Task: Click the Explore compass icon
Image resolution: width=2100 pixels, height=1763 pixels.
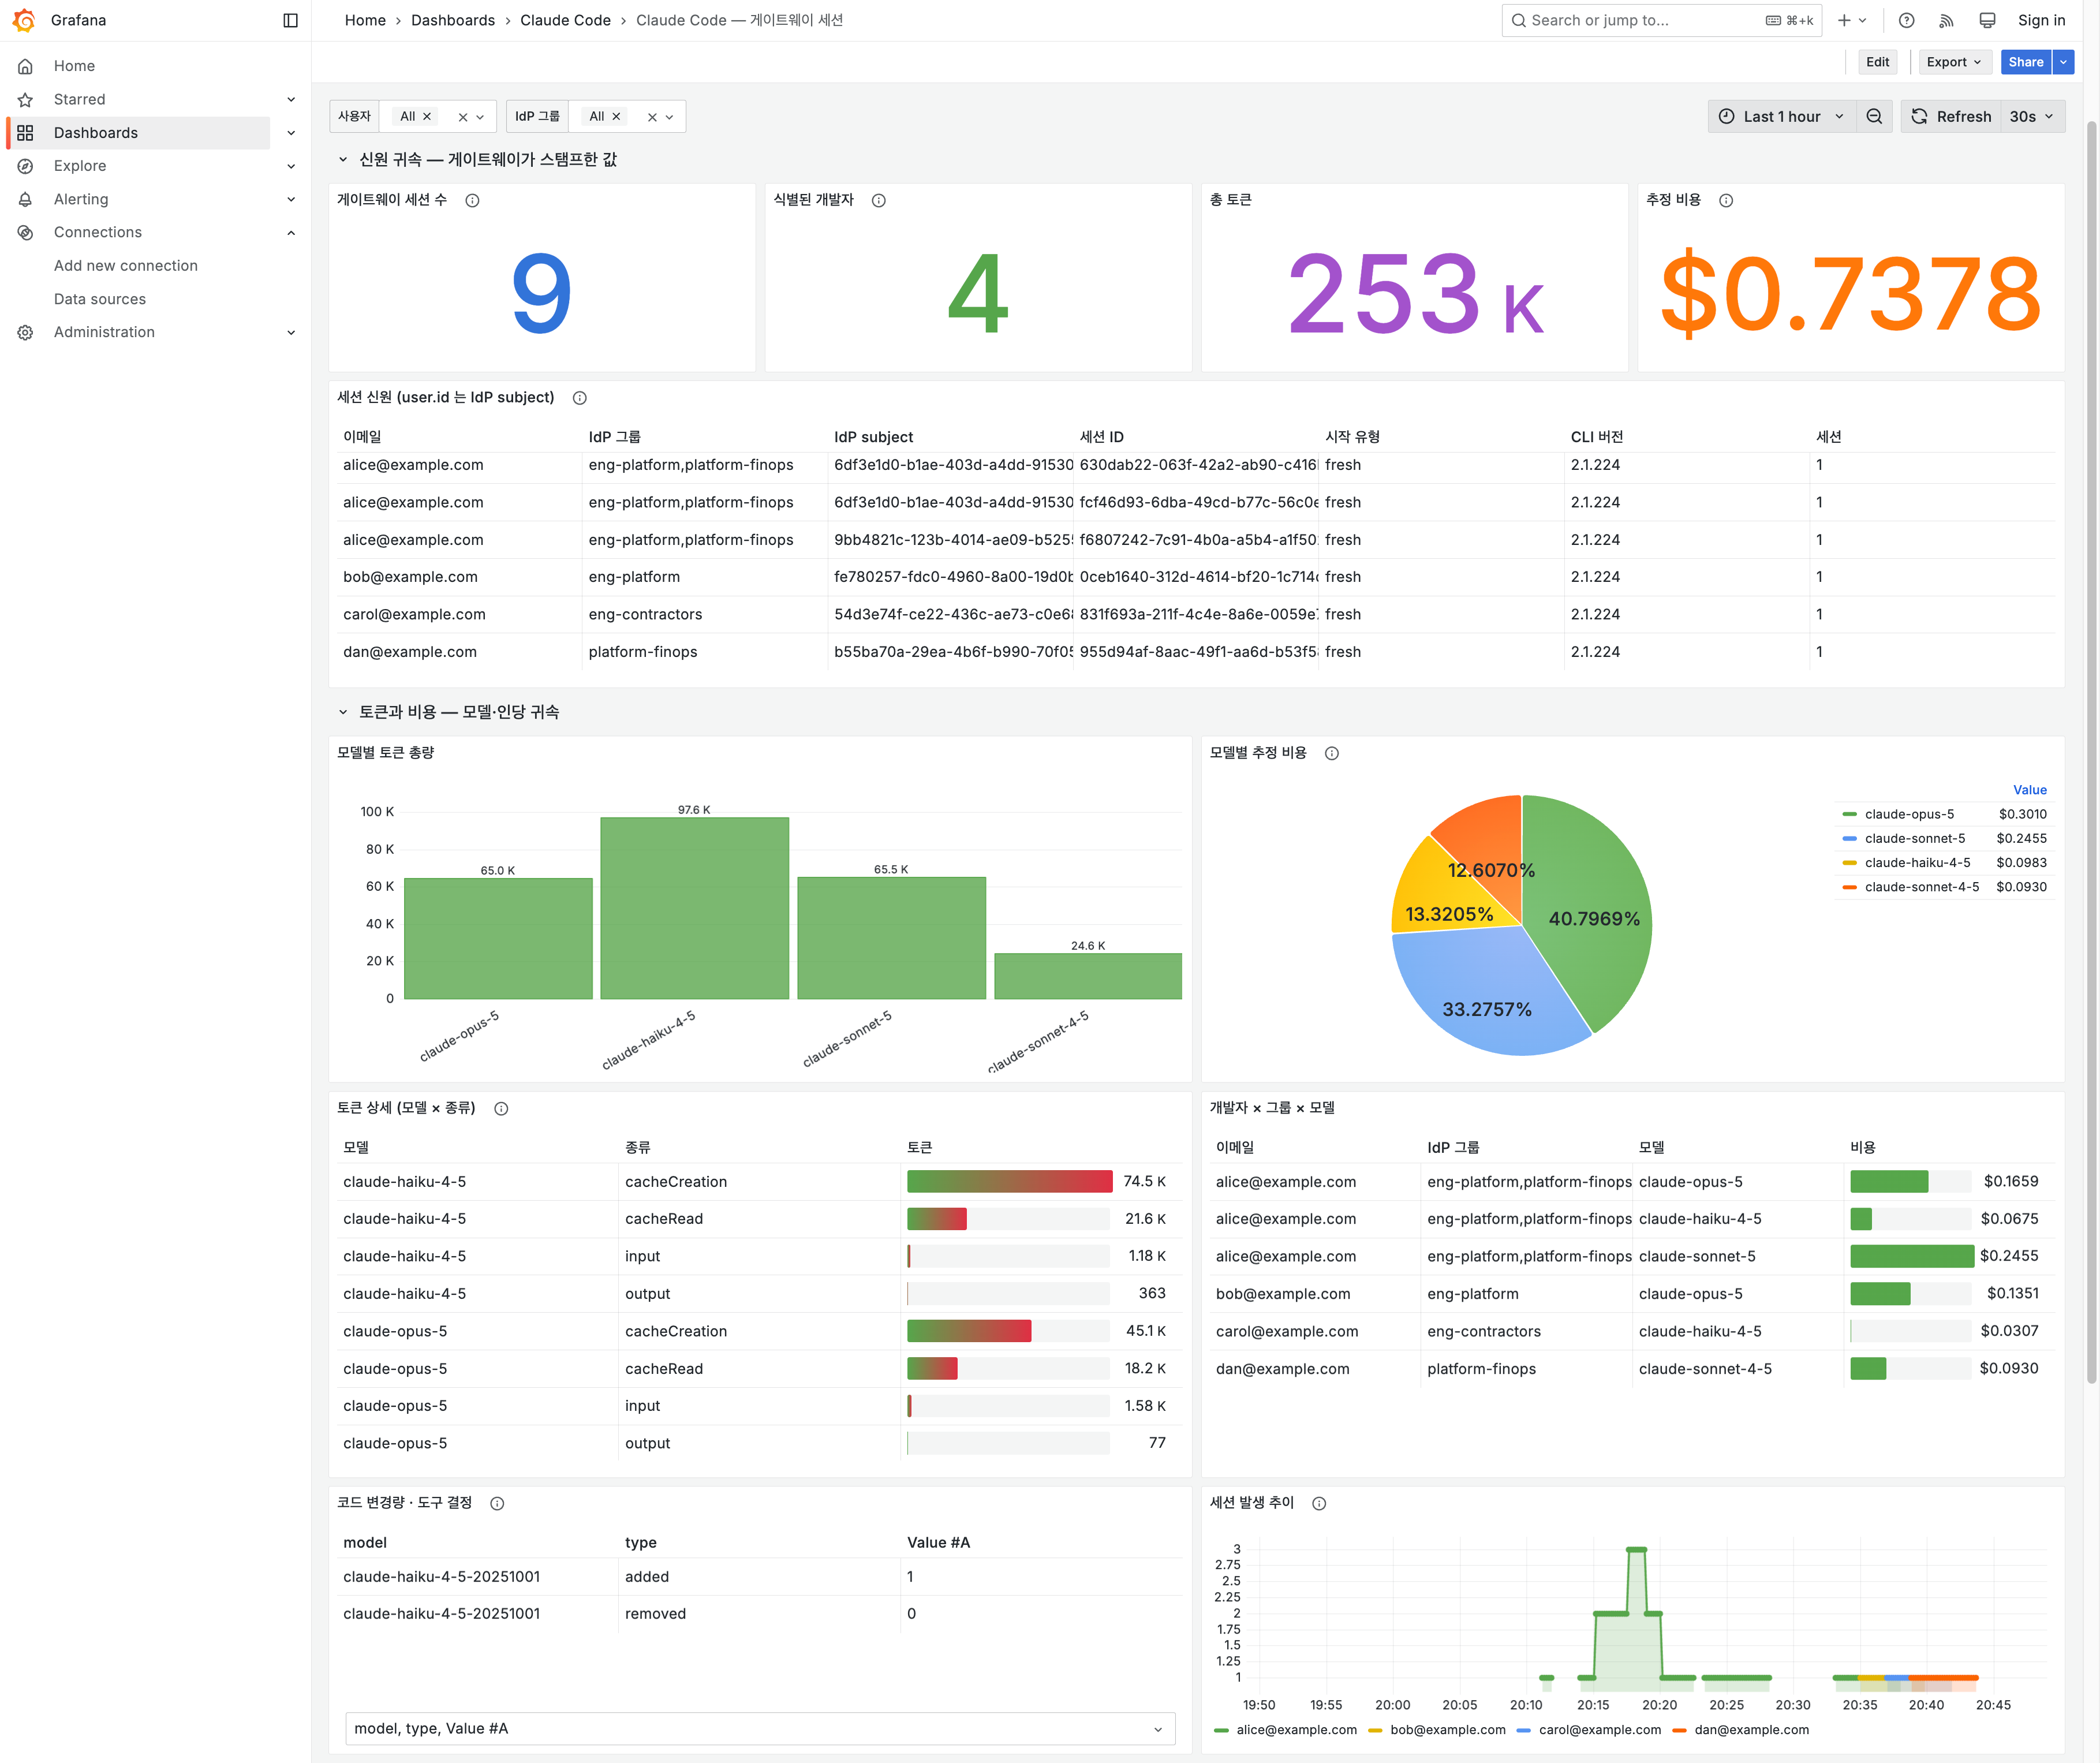Action: (26, 166)
